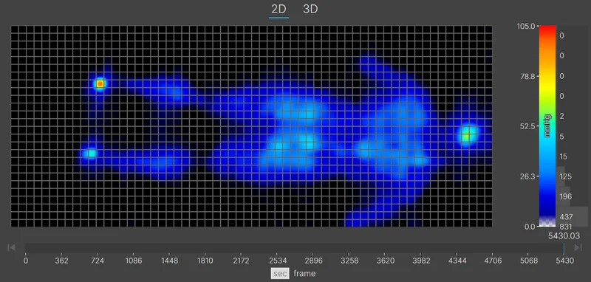The image size is (591, 282).
Task: Click the timeline tick label 2534
Action: (x=278, y=261)
